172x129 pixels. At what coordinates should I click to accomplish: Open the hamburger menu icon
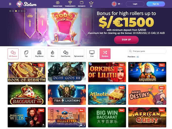click(10, 4)
